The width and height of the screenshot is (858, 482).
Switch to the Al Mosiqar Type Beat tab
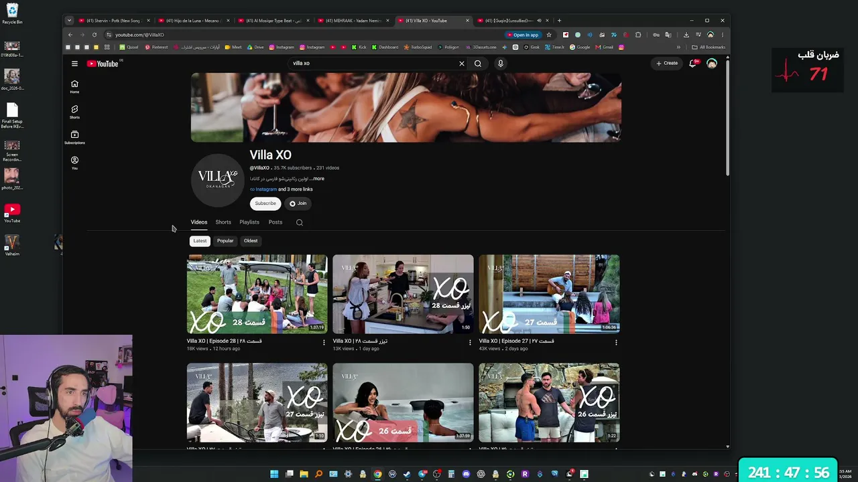[273, 21]
